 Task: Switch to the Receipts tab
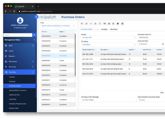pyautogui.click(x=105, y=29)
